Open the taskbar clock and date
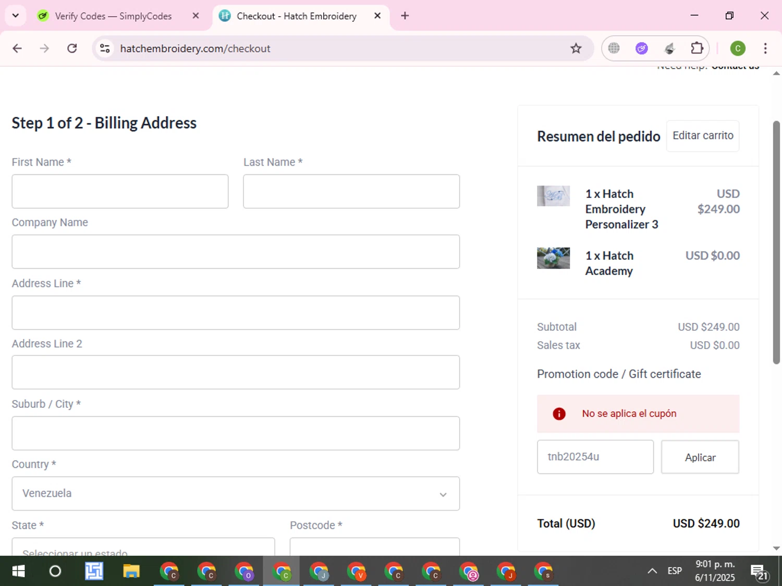Image resolution: width=782 pixels, height=586 pixels. pyautogui.click(x=715, y=571)
